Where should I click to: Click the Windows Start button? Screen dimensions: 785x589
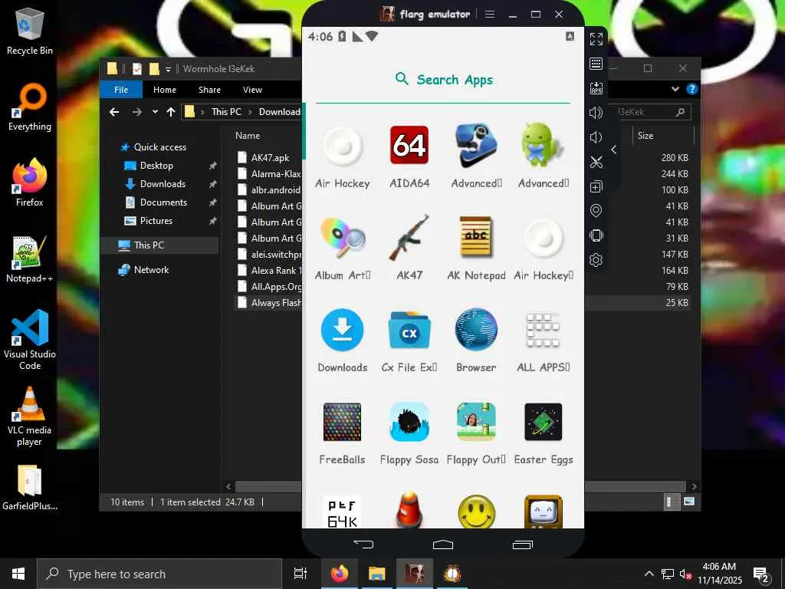(x=18, y=574)
